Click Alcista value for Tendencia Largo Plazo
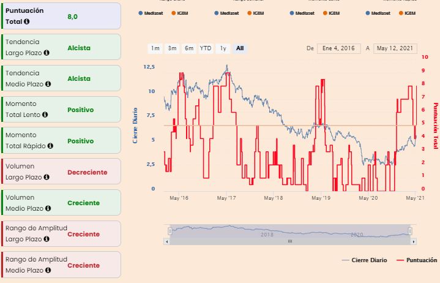 pyautogui.click(x=79, y=48)
